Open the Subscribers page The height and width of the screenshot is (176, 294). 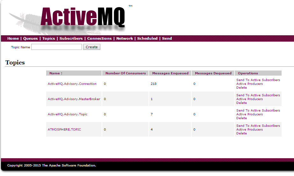pos(71,38)
